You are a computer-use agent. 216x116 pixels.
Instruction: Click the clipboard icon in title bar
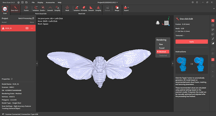197,2
